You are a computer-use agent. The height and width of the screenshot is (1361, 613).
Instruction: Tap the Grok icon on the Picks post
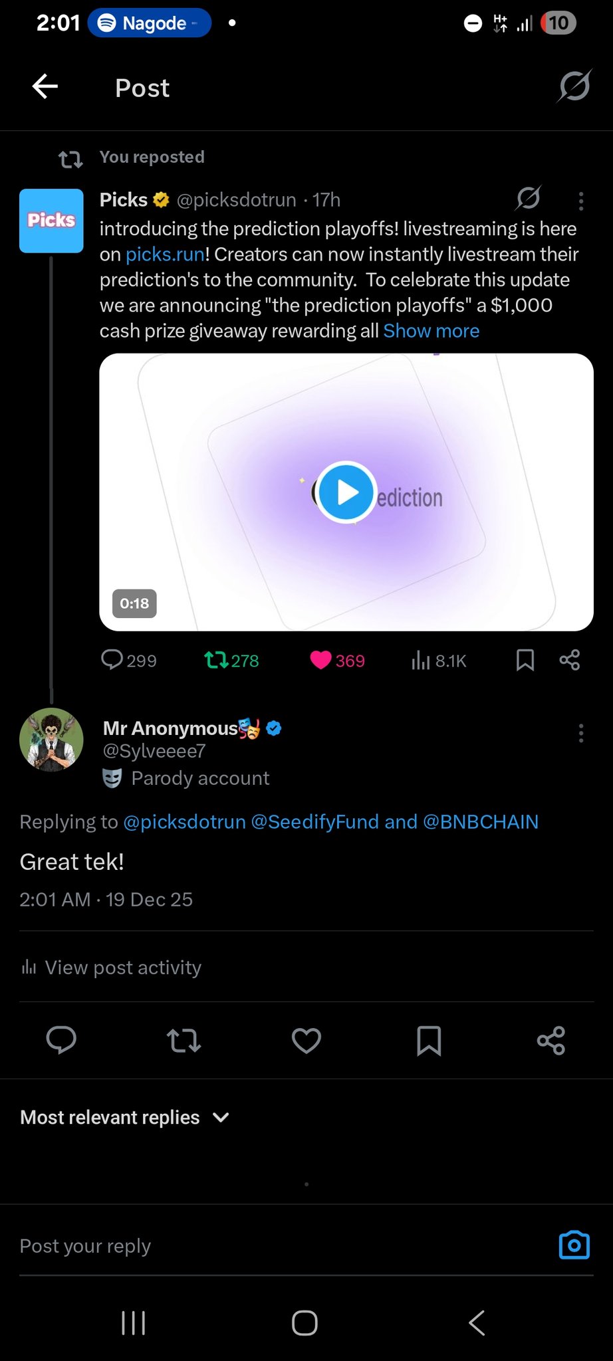529,198
